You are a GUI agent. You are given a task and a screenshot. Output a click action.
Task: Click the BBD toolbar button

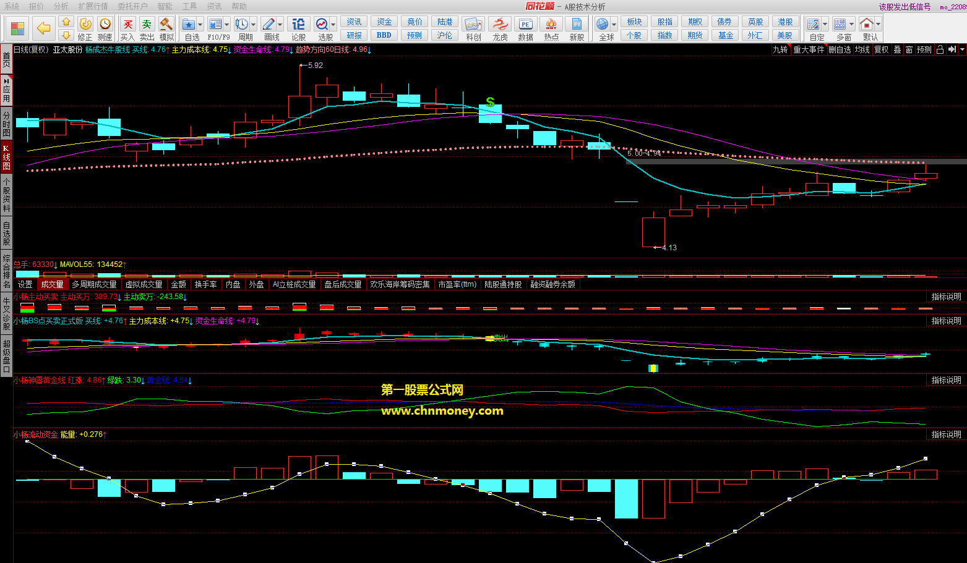(384, 35)
